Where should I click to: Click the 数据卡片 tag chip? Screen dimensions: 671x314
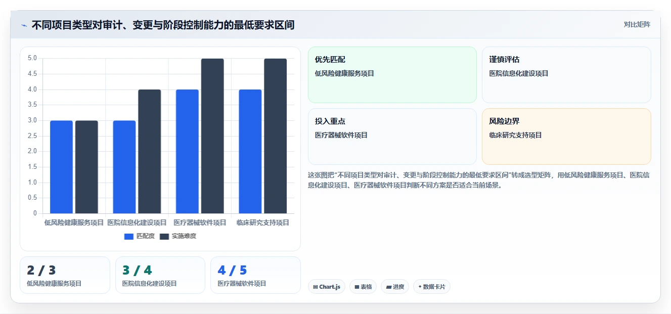tap(432, 287)
